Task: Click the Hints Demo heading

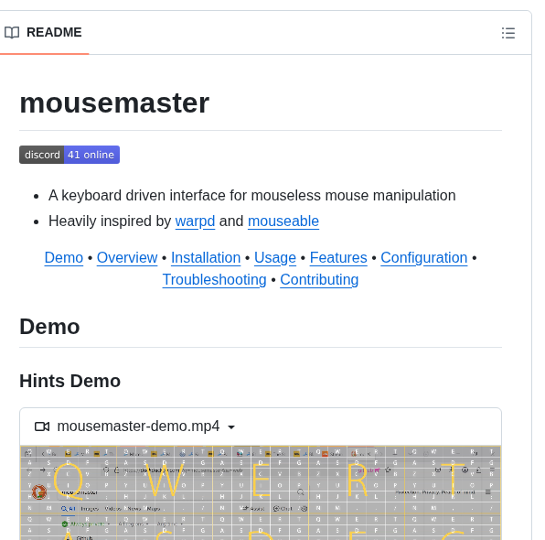Action: (x=69, y=381)
